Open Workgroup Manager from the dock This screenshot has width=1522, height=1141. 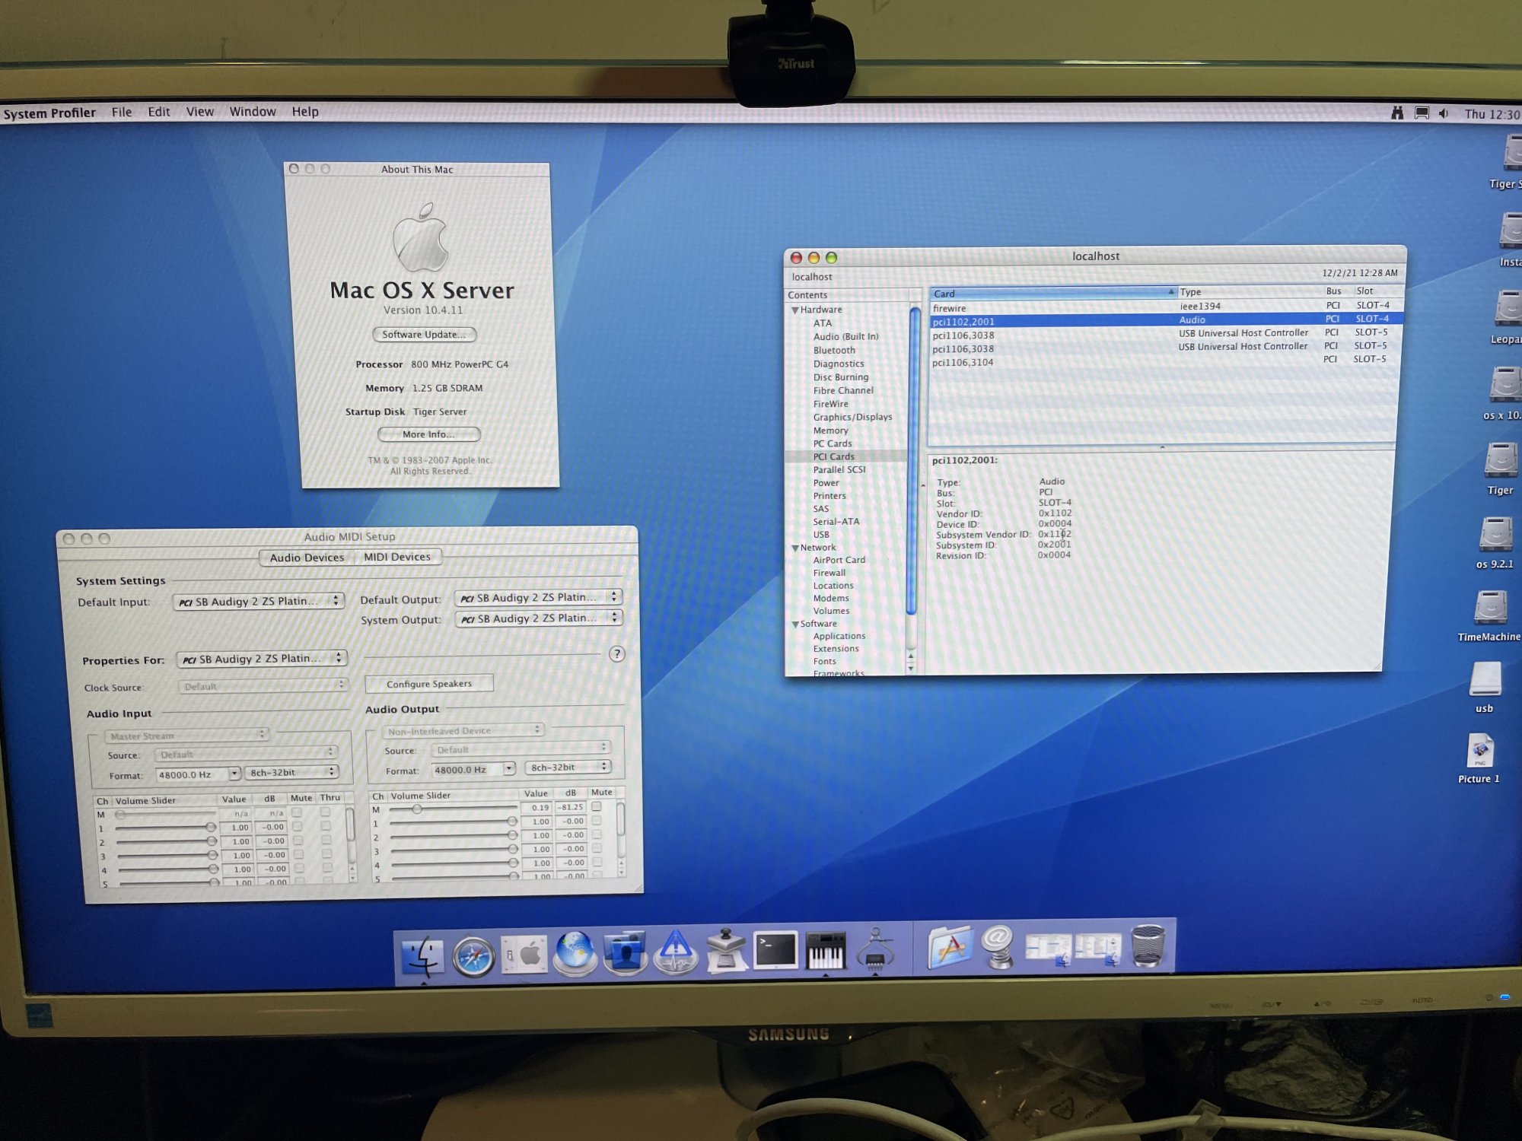pos(625,952)
